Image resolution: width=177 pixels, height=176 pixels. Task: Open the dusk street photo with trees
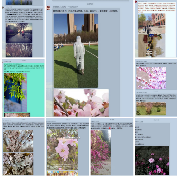19,33
